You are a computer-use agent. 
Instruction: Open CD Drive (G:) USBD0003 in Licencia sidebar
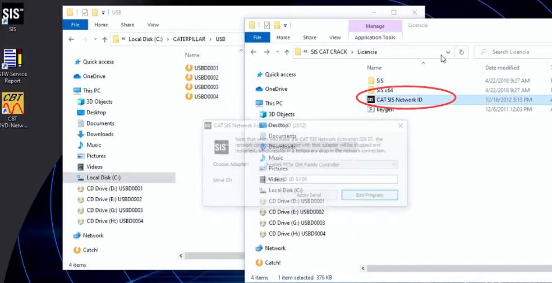coord(292,223)
